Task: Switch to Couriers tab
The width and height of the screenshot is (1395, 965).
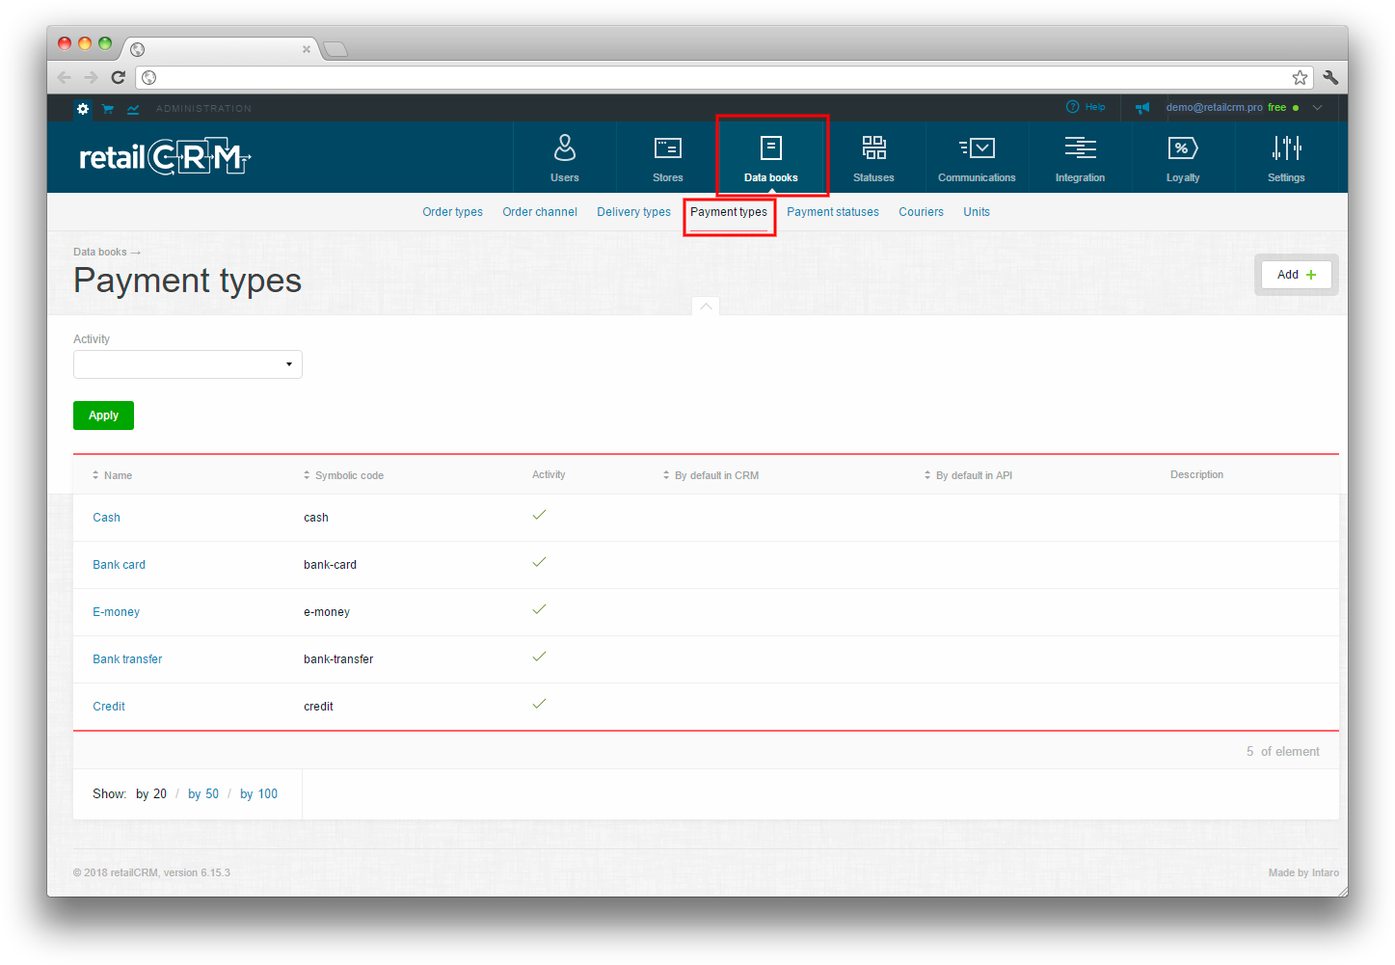Action: 921,212
